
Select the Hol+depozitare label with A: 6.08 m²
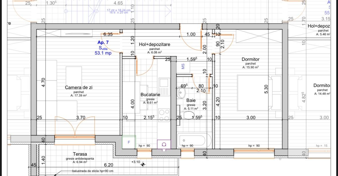tap(155, 44)
